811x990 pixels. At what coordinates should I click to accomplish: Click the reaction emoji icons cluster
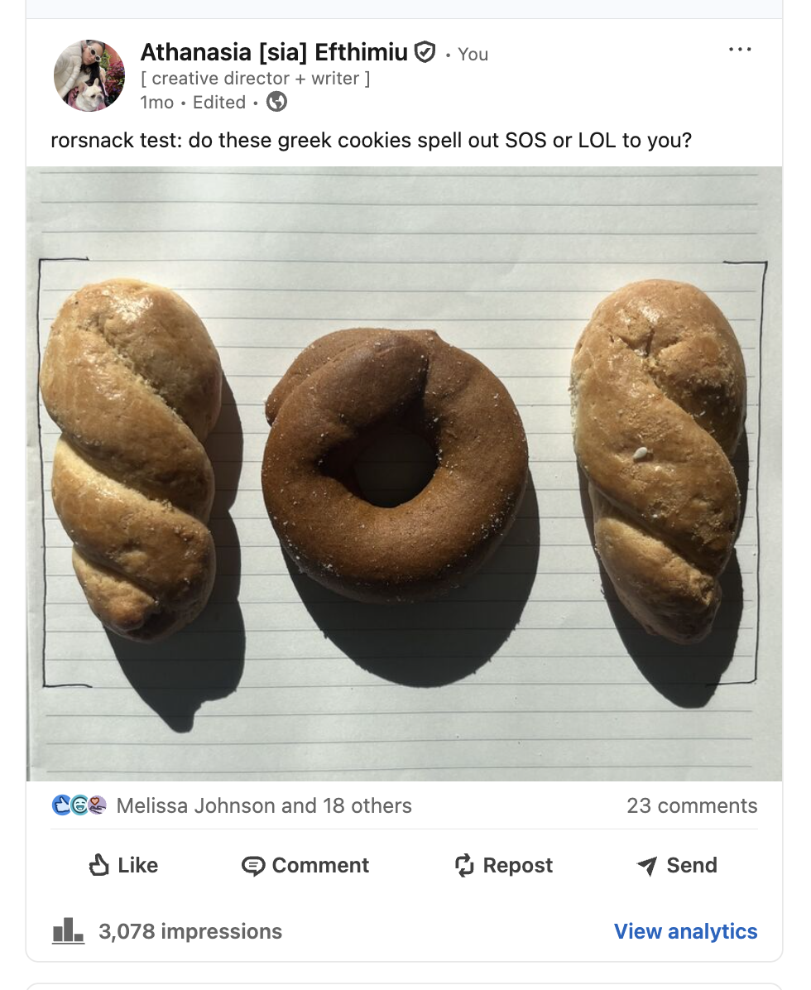click(x=79, y=805)
